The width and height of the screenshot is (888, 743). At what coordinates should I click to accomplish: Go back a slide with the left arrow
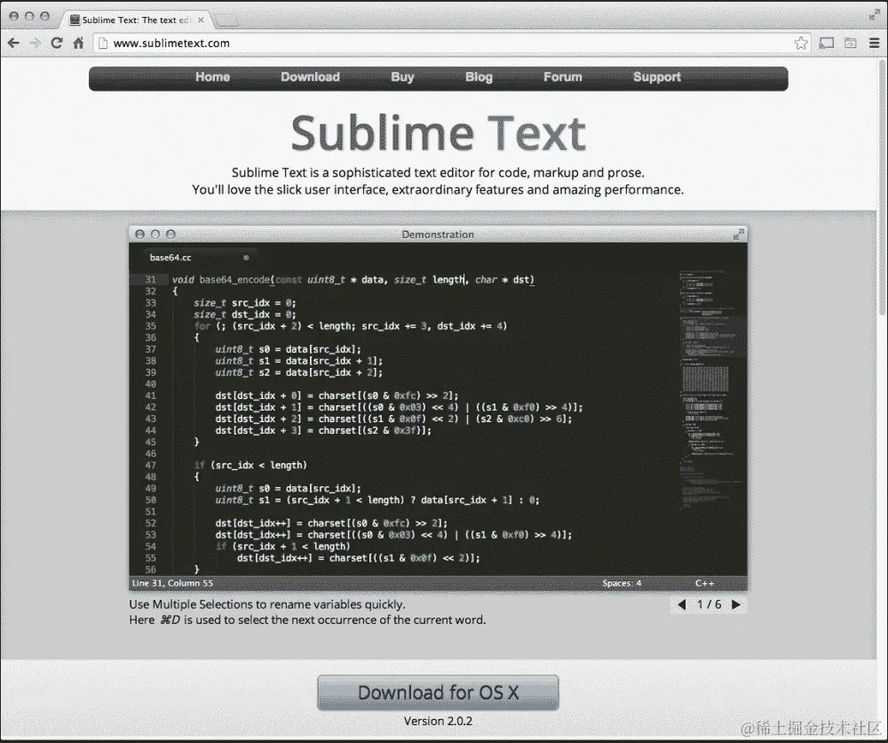(681, 603)
